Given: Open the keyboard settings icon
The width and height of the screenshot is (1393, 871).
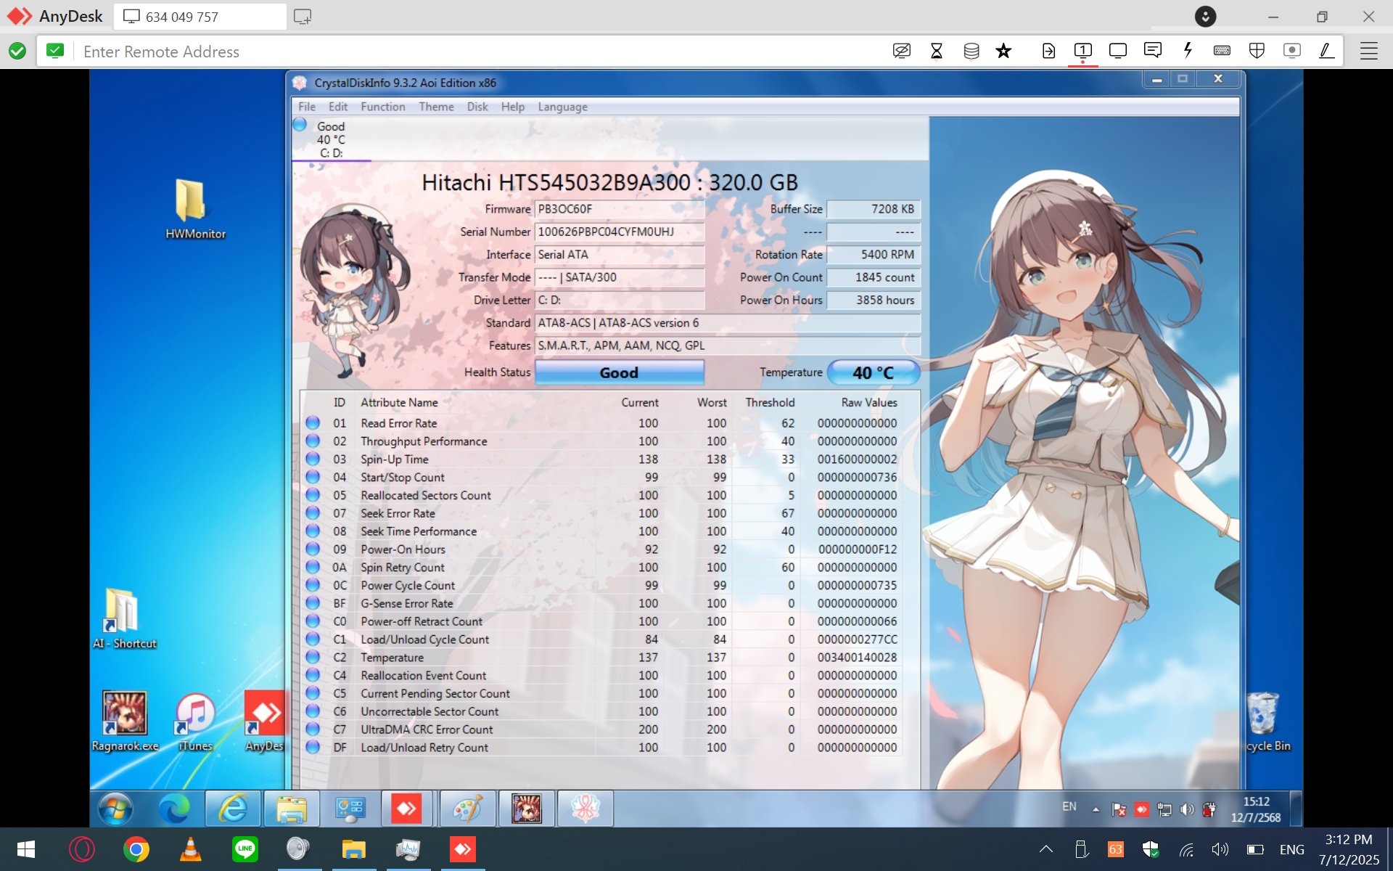Looking at the screenshot, I should [1222, 51].
